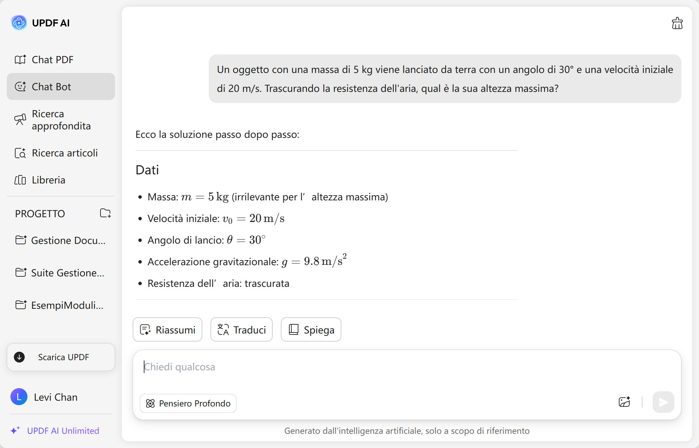The image size is (699, 448).
Task: Open the UPDF AI Unlimited link
Action: coord(63,431)
